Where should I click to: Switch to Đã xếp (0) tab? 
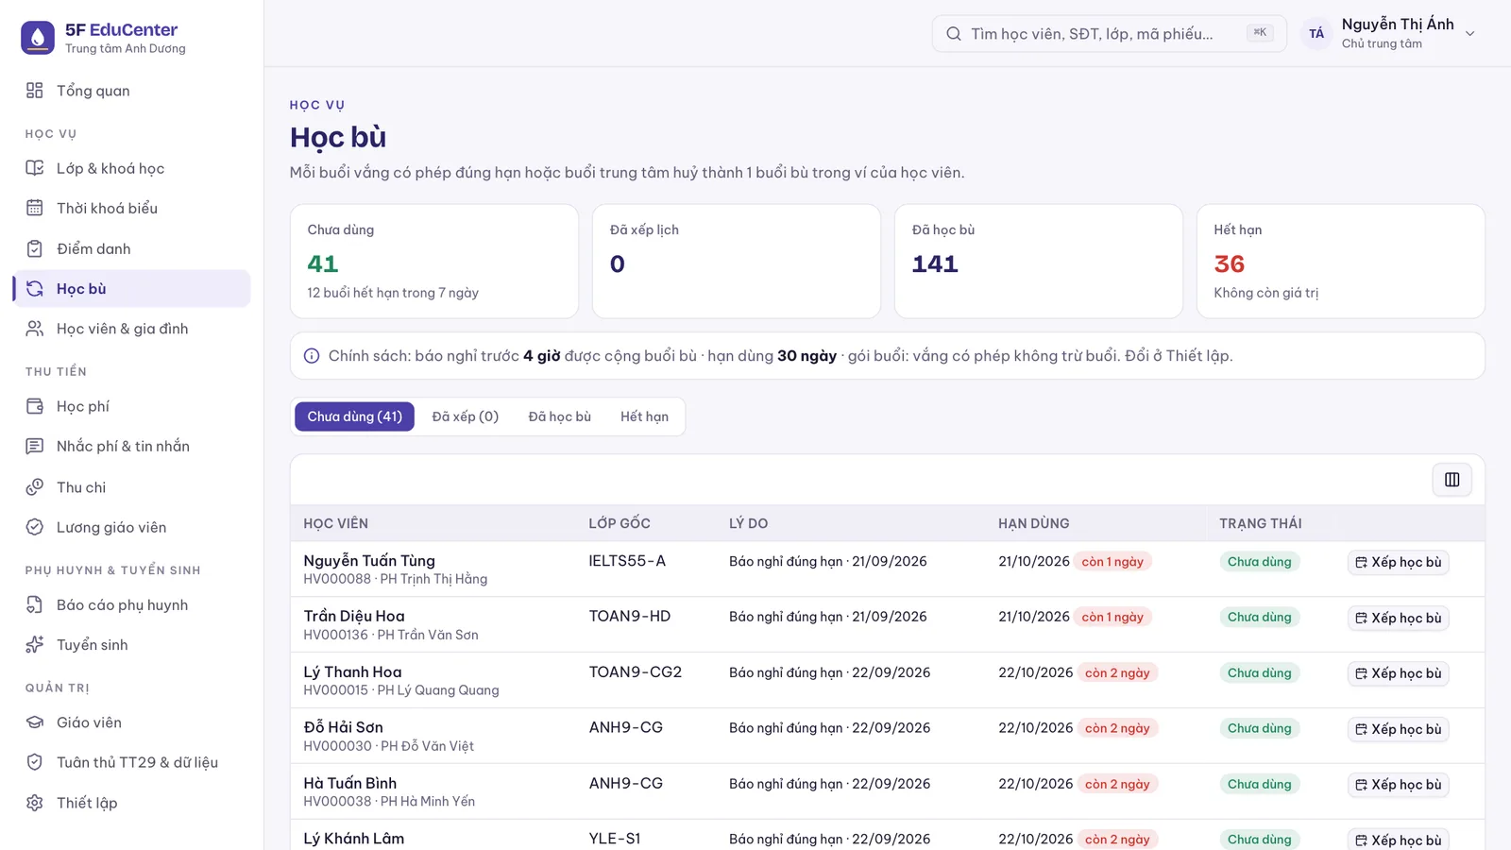coord(466,416)
